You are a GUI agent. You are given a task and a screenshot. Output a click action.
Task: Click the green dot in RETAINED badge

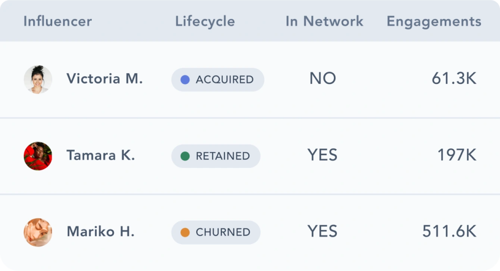coord(185,156)
